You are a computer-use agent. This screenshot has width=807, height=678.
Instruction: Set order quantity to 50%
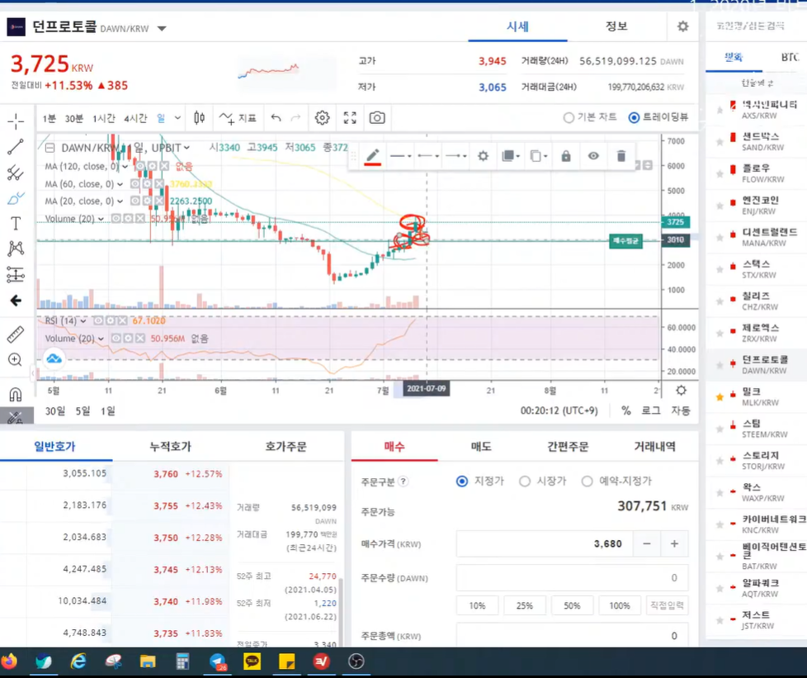(572, 605)
